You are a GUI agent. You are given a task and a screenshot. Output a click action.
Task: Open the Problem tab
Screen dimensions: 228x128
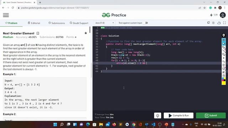[x=11, y=23]
